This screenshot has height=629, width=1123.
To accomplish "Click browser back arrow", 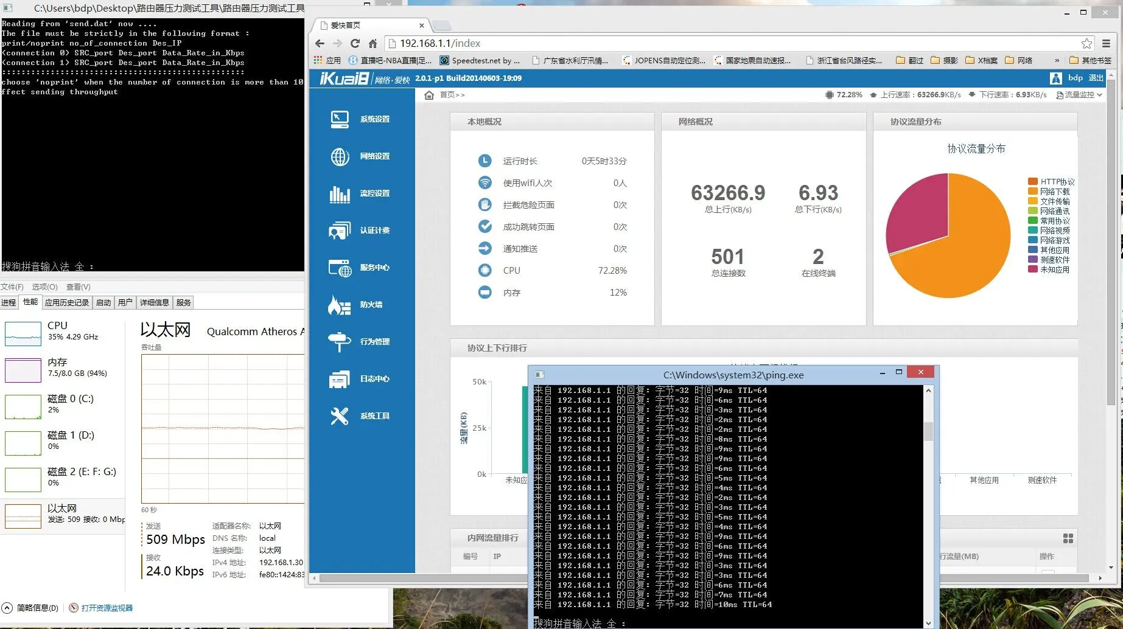I will (320, 43).
